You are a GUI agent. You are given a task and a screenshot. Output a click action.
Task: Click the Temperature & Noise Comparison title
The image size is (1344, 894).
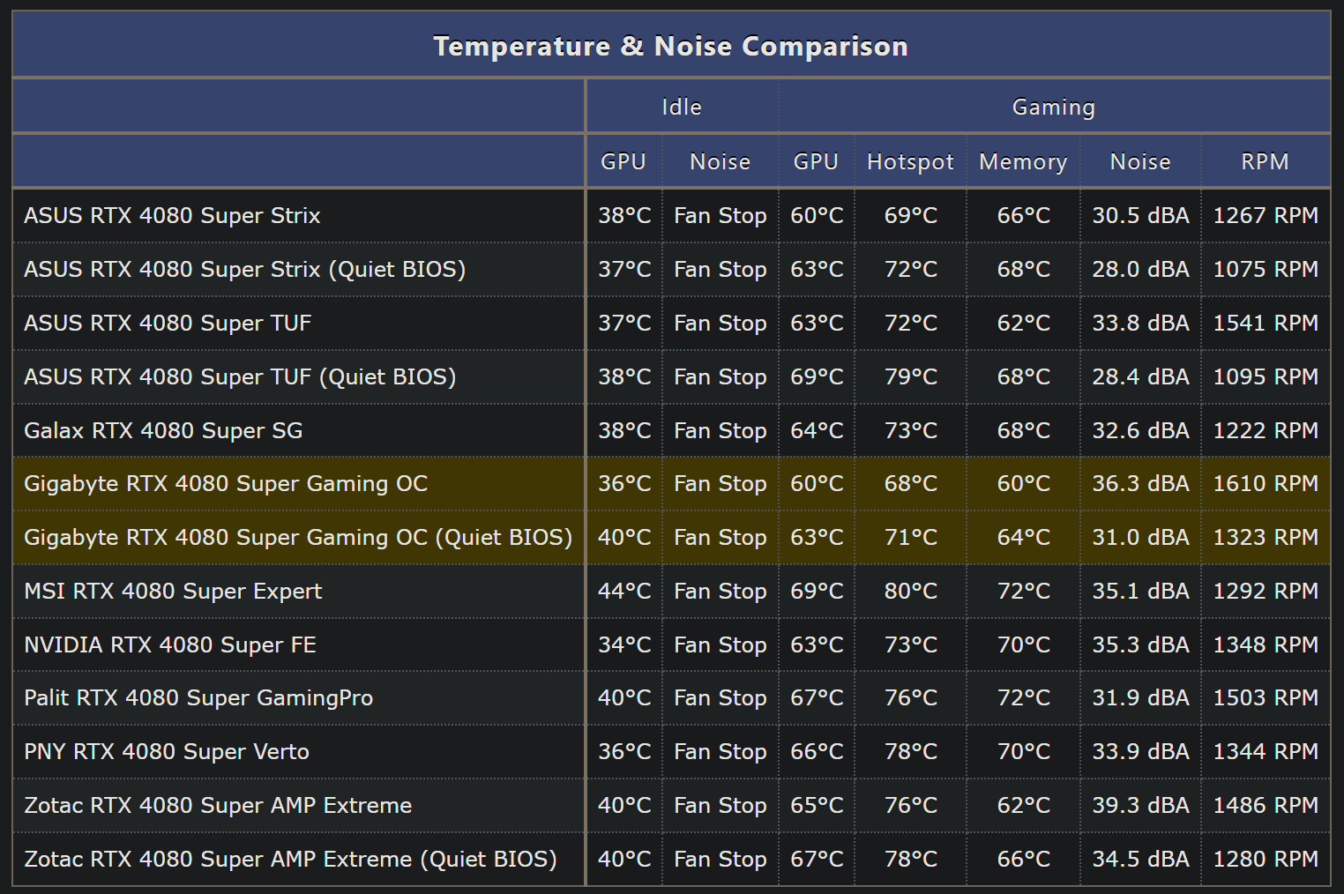click(670, 46)
